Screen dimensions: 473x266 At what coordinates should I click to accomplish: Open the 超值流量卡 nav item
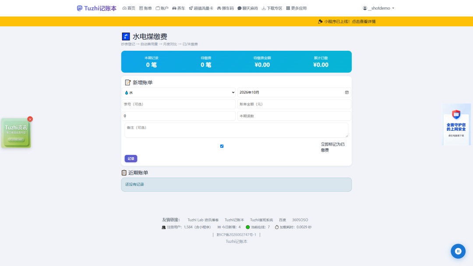[201, 8]
